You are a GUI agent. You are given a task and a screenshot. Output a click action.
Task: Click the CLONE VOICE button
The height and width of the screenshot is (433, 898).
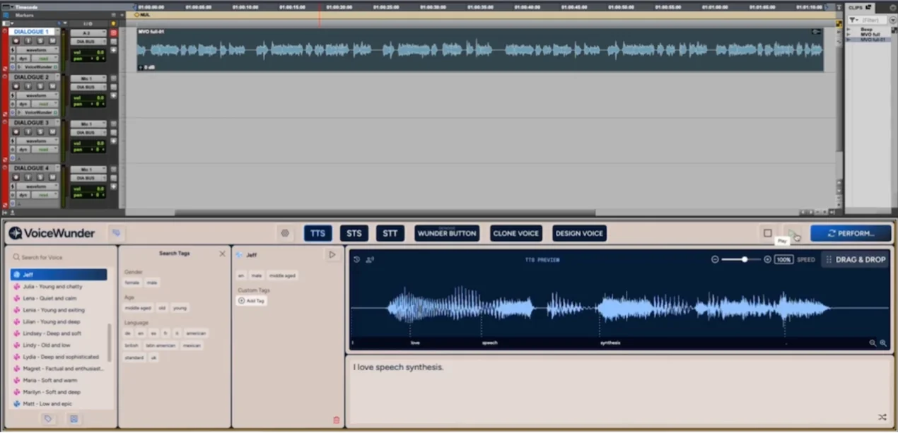[515, 233]
